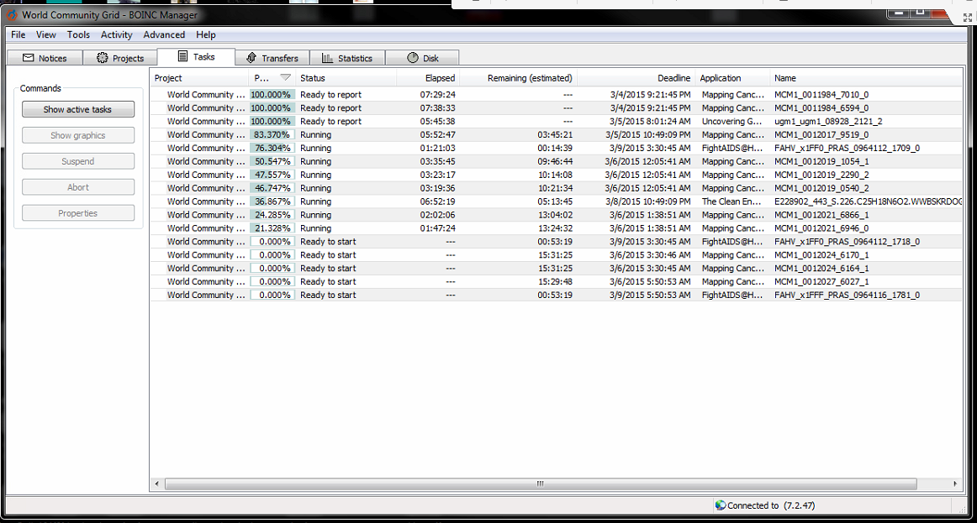Sort by the Project column header
The height and width of the screenshot is (523, 977).
coord(199,78)
